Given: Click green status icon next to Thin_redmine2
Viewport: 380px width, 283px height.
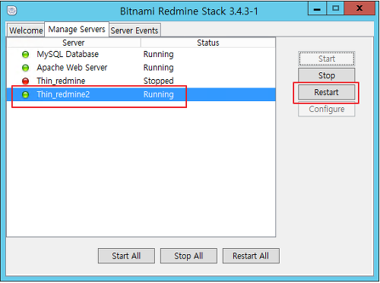Looking at the screenshot, I should coord(25,95).
